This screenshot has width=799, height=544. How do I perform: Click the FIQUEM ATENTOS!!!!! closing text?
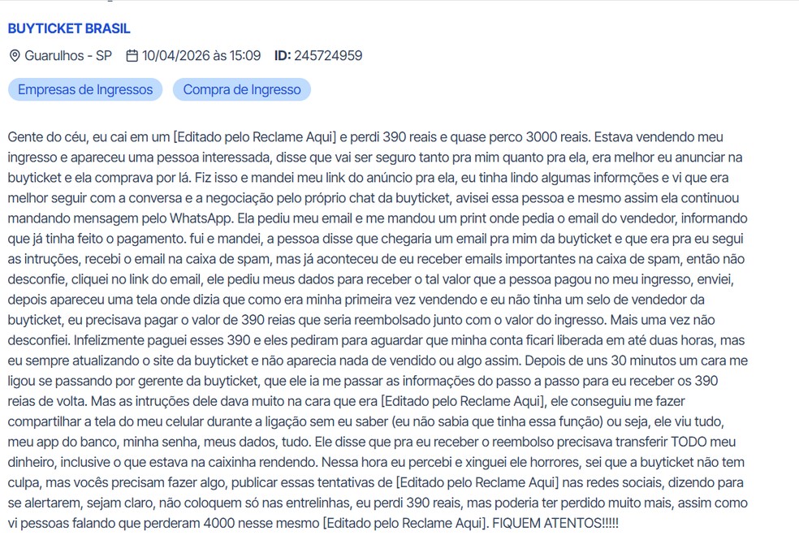tap(555, 523)
